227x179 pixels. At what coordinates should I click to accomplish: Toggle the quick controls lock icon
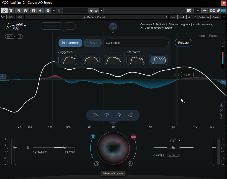pyautogui.click(x=218, y=11)
